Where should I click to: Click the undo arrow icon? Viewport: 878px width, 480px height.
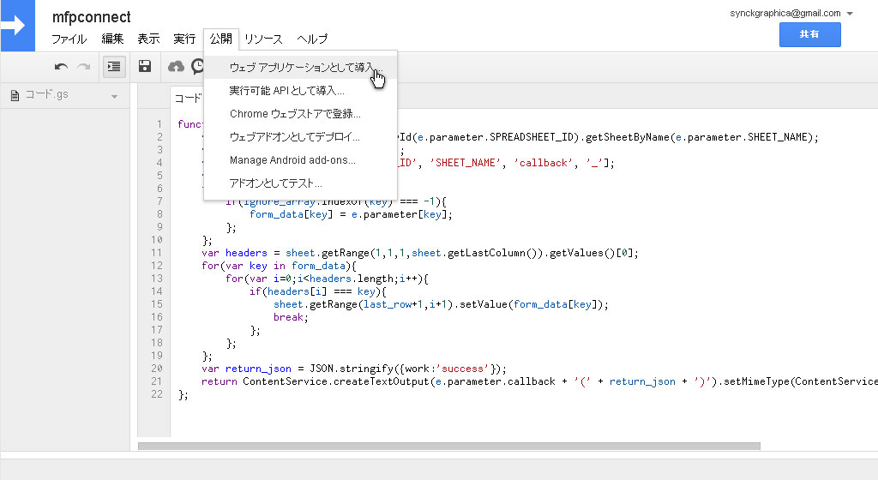pyautogui.click(x=61, y=67)
